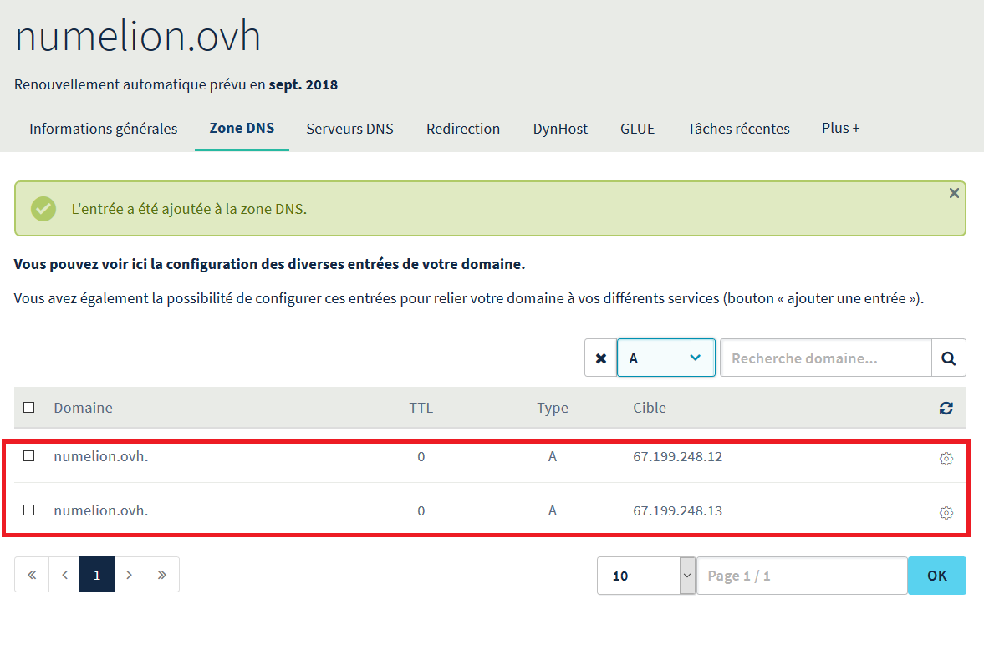Click the Domaine column header
Viewport: 984px width, 645px height.
[x=84, y=408]
